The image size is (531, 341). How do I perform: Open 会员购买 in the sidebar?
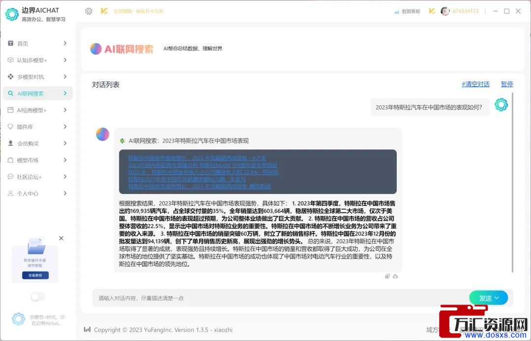coord(38,143)
